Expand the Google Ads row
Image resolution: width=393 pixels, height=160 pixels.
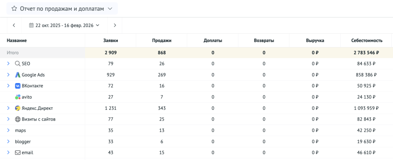point(8,75)
